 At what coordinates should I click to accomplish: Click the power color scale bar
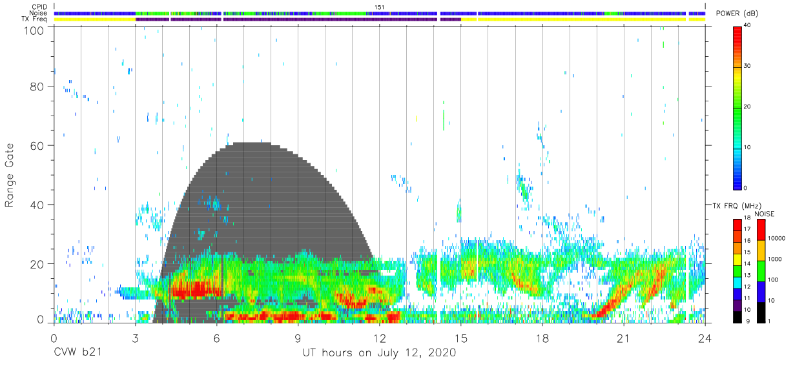(x=737, y=107)
